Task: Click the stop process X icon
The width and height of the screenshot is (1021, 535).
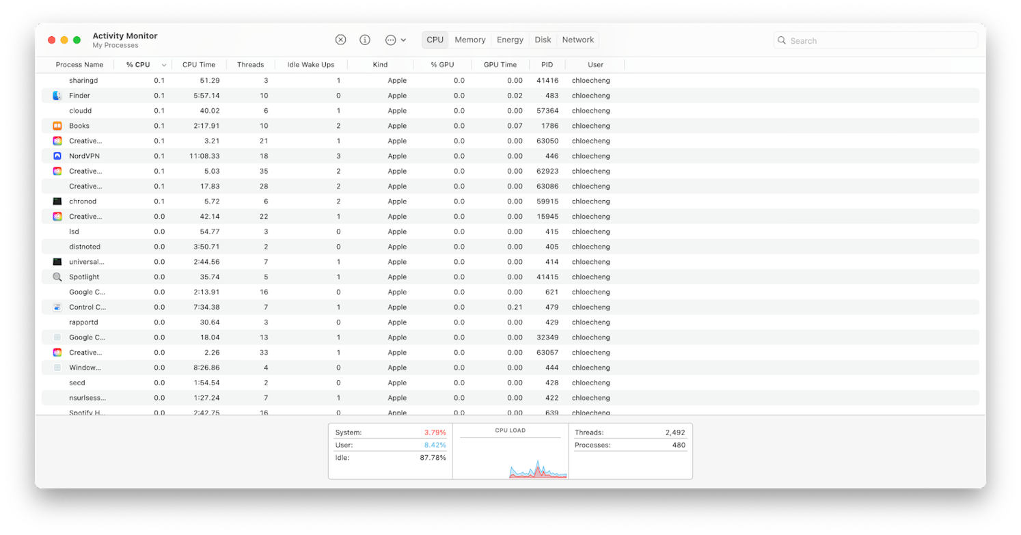Action: 340,40
